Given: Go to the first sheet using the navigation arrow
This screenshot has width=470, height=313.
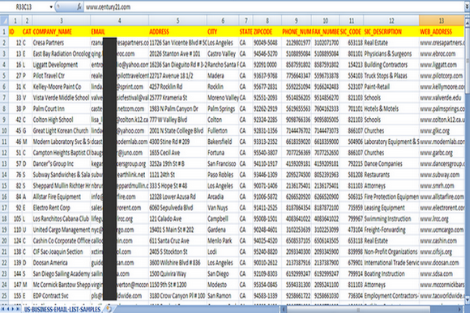Looking at the screenshot, I should point(3,309).
